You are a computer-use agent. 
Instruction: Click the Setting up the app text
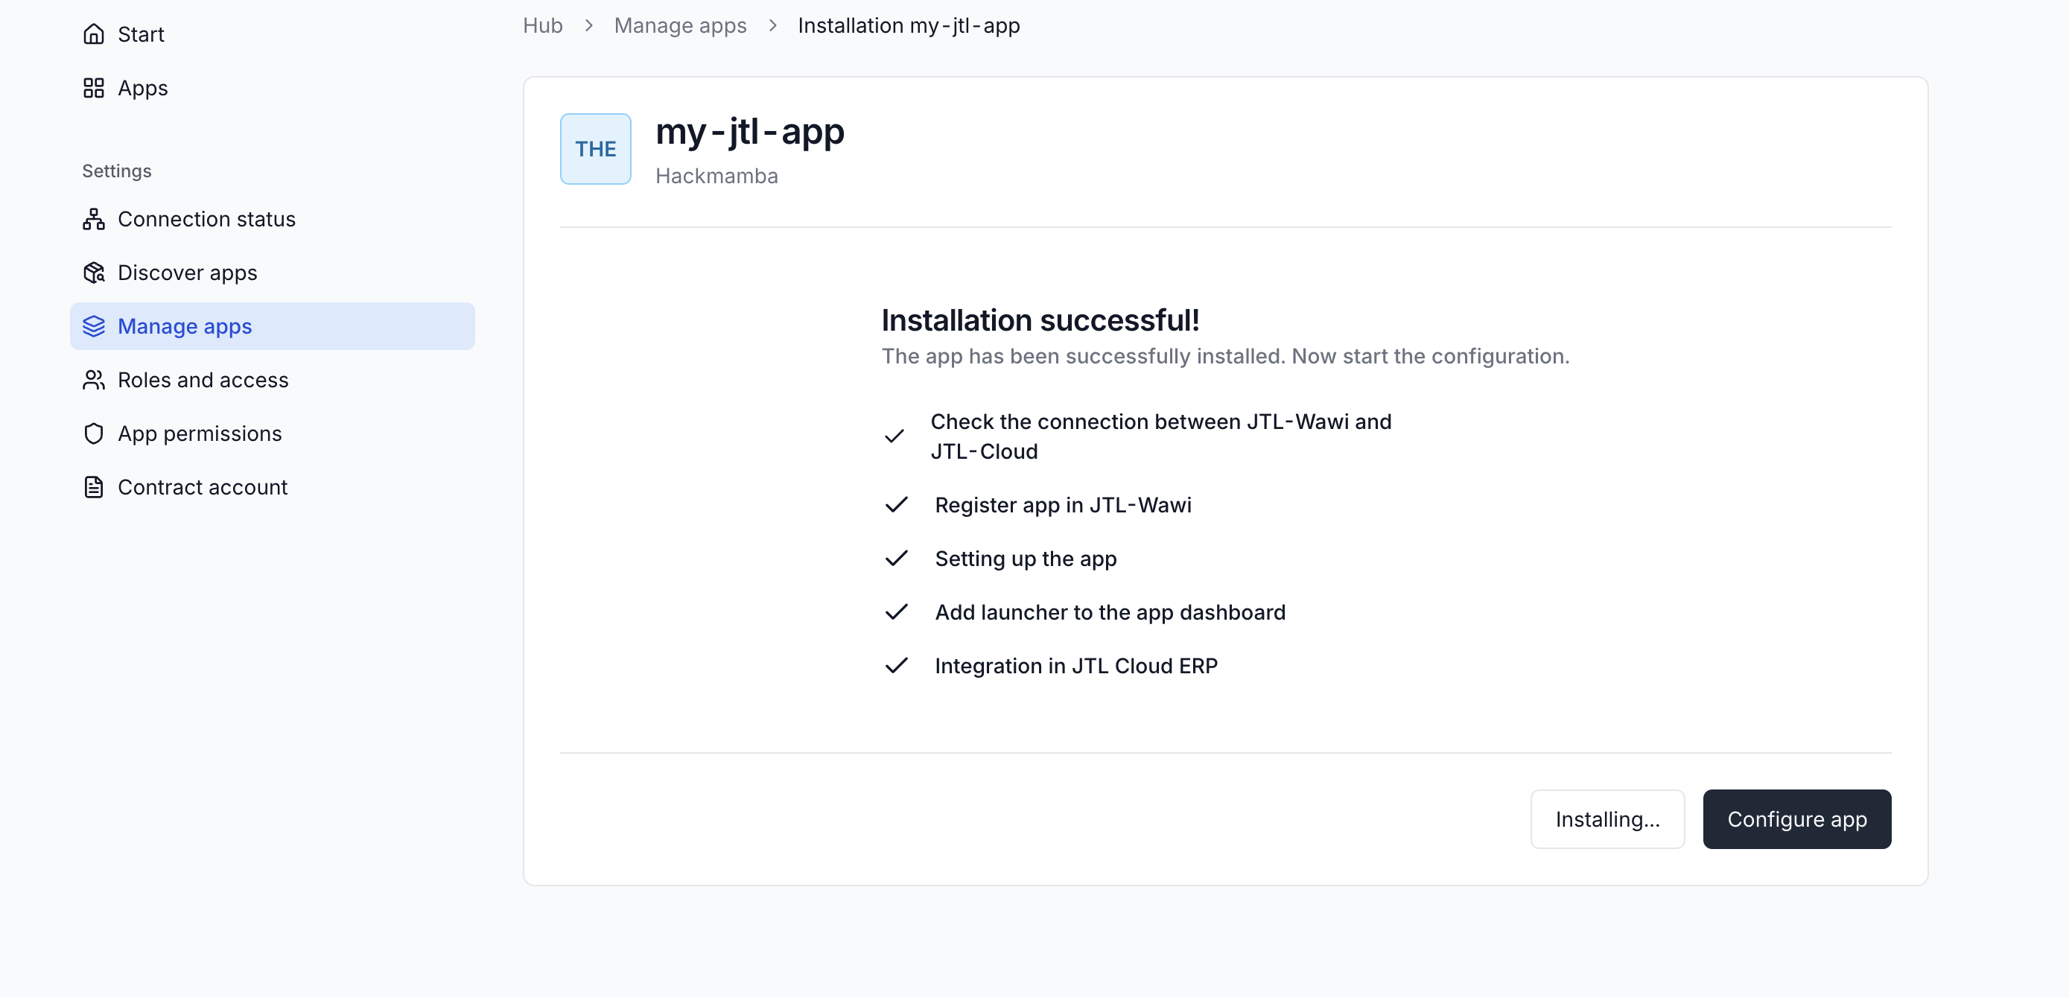1026,559
